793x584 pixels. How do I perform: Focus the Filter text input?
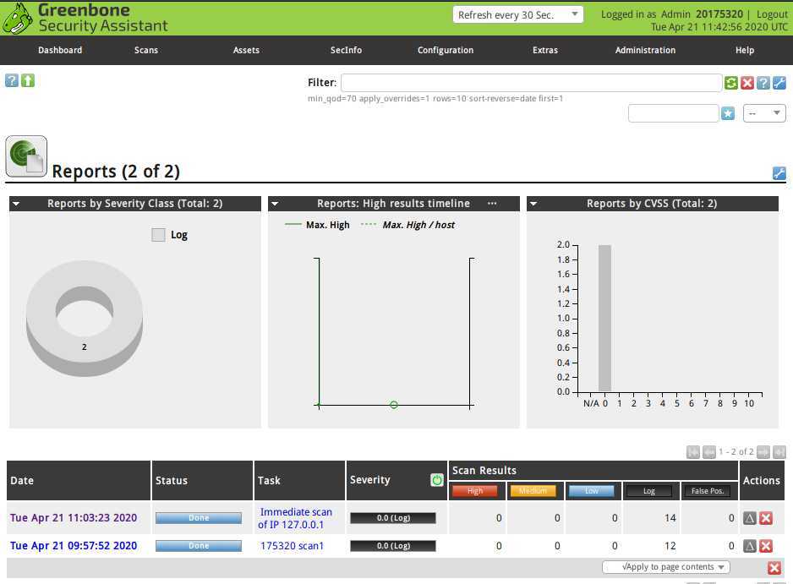tap(532, 83)
